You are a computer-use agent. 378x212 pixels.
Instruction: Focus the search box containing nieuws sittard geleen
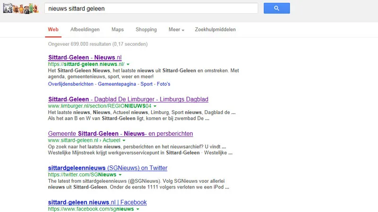(x=151, y=8)
